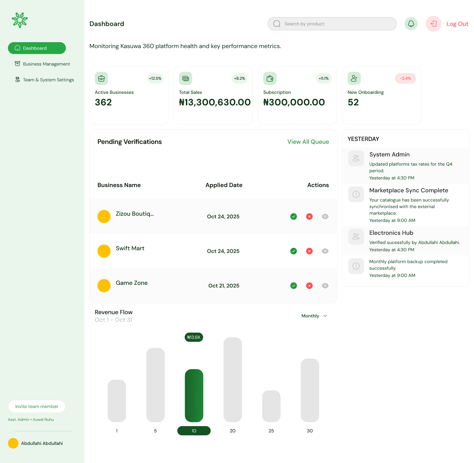Screen dimensions: 474x463
Task: Click the Total Sales cash icon
Action: 186,78
